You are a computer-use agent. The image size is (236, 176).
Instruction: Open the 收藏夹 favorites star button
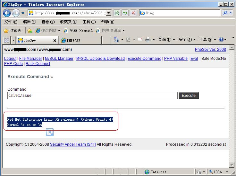[13, 31]
